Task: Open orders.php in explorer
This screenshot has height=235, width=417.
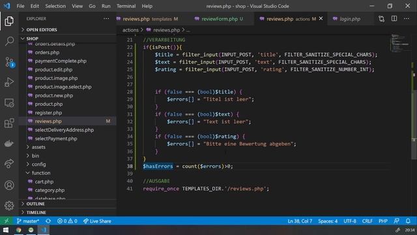Action: (47, 52)
